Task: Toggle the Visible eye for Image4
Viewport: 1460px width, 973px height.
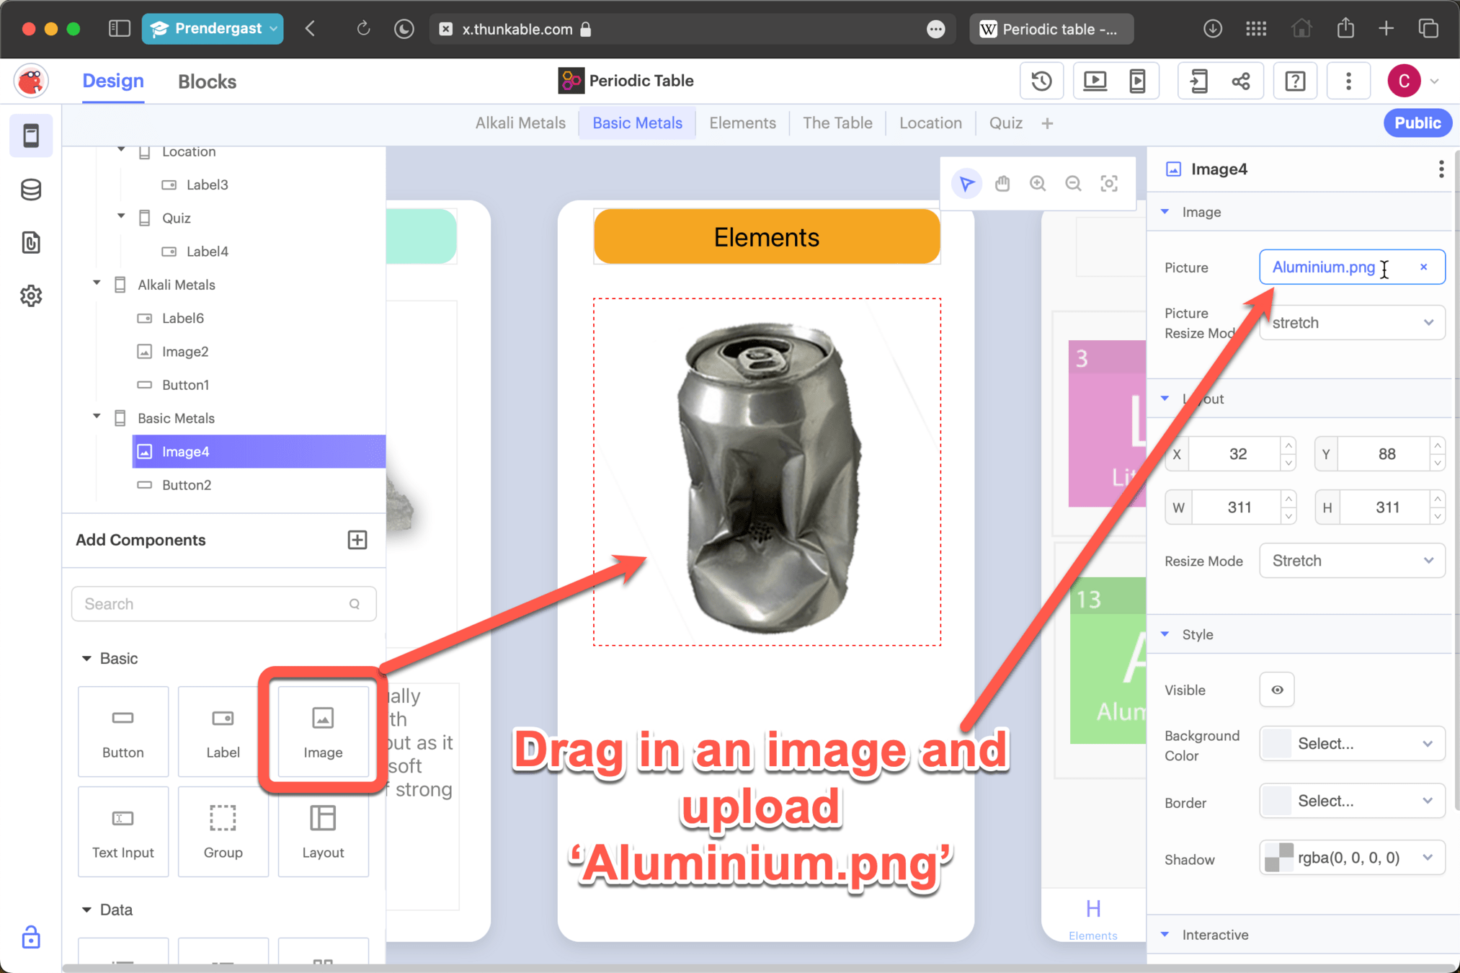Action: click(1277, 690)
